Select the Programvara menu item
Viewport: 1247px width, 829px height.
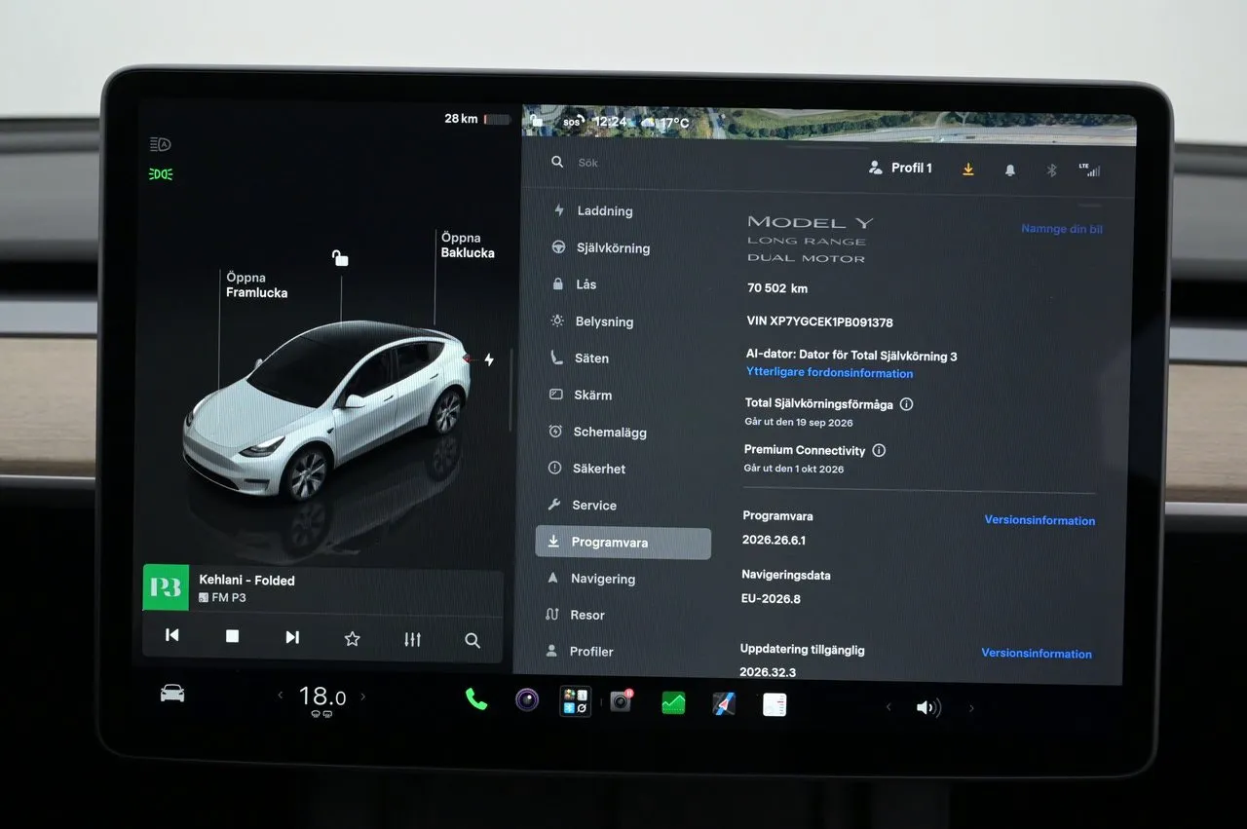[623, 543]
